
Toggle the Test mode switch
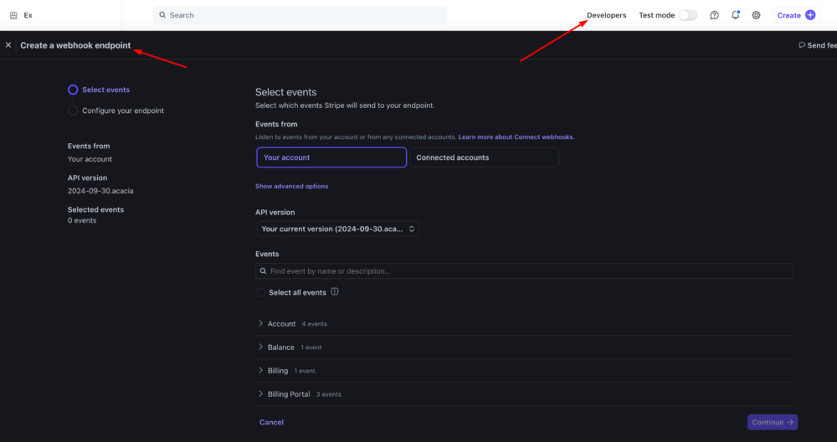(x=687, y=15)
